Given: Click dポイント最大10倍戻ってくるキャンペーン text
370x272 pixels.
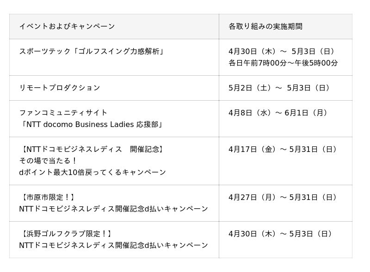Looking at the screenshot, I should coord(92,172).
